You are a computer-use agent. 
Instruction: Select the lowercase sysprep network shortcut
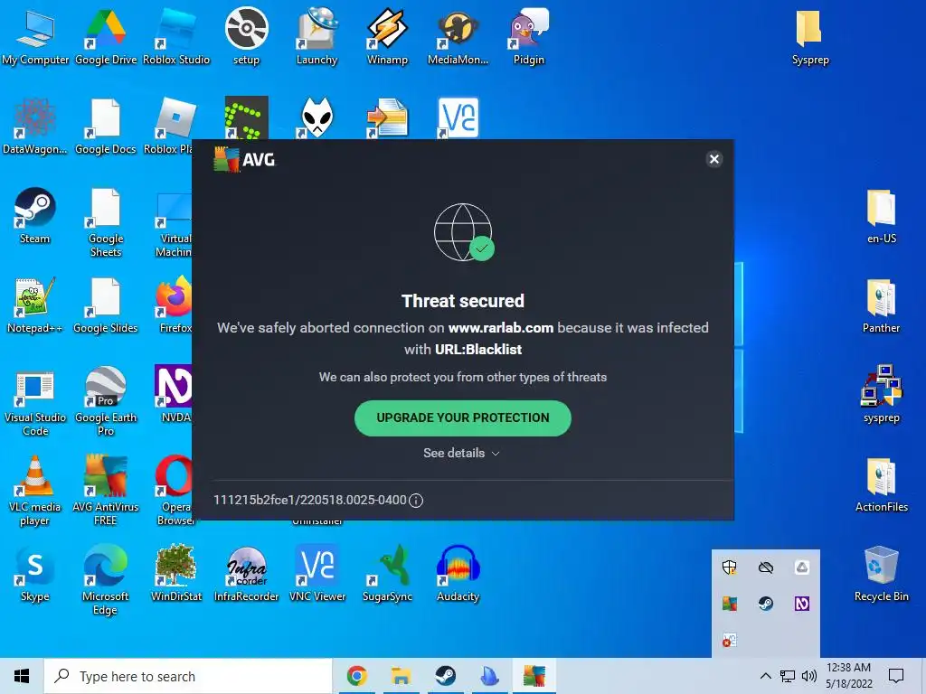tap(881, 394)
